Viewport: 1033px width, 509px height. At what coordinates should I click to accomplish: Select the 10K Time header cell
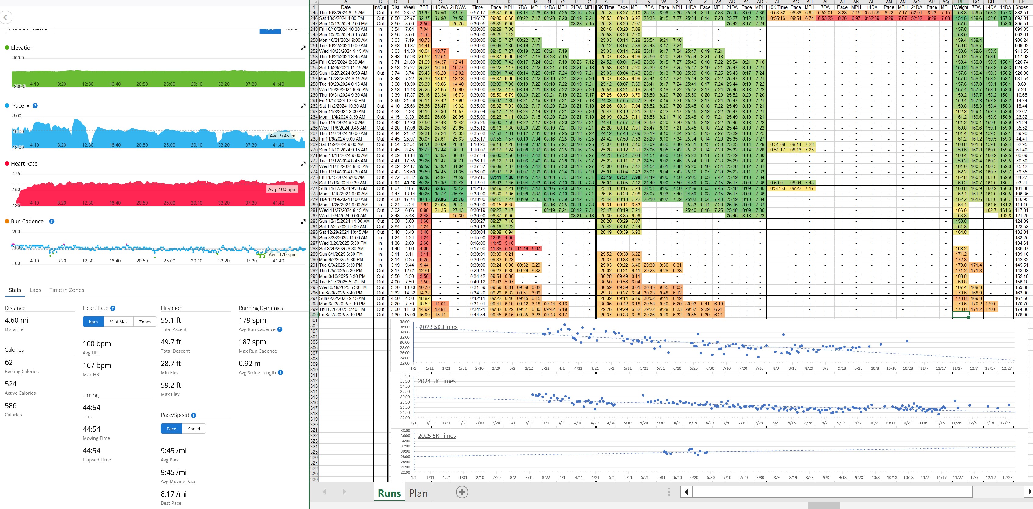pyautogui.click(x=777, y=7)
